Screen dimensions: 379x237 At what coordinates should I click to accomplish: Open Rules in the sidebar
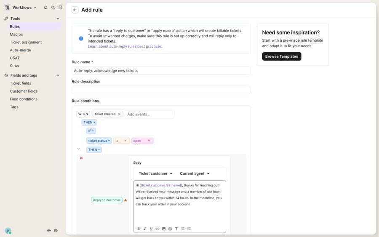point(34,27)
